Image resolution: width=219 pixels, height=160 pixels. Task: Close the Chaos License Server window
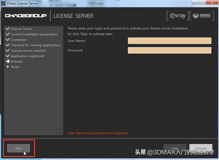click(x=212, y=2)
